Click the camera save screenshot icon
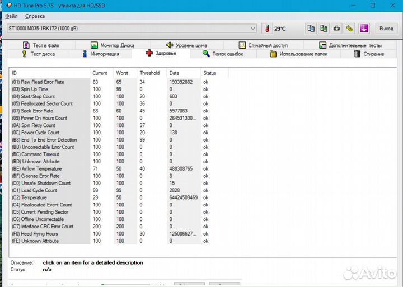 (x=337, y=28)
